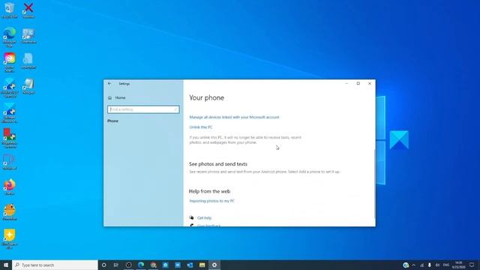The width and height of the screenshot is (480, 270).
Task: Maximize the Settings window
Action: click(x=358, y=83)
